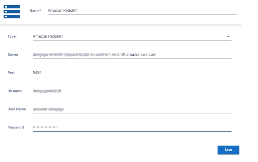Click the Password label

(16, 128)
